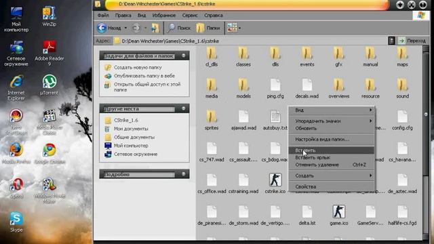Select the events folder

click(307, 56)
